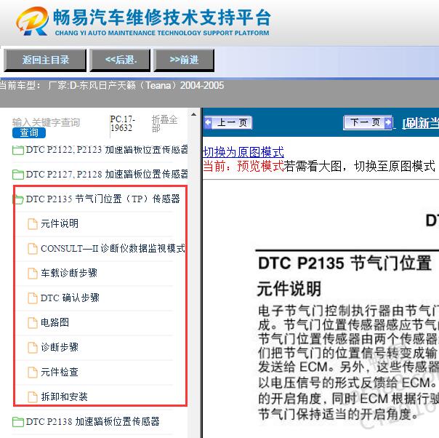
Task: Expand DTC P2138 加速踏板位置传感器
Action: (x=93, y=421)
